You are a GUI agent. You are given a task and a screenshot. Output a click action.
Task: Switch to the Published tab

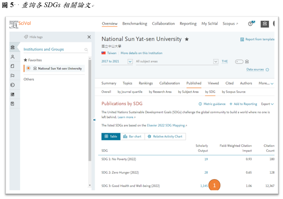(194, 83)
